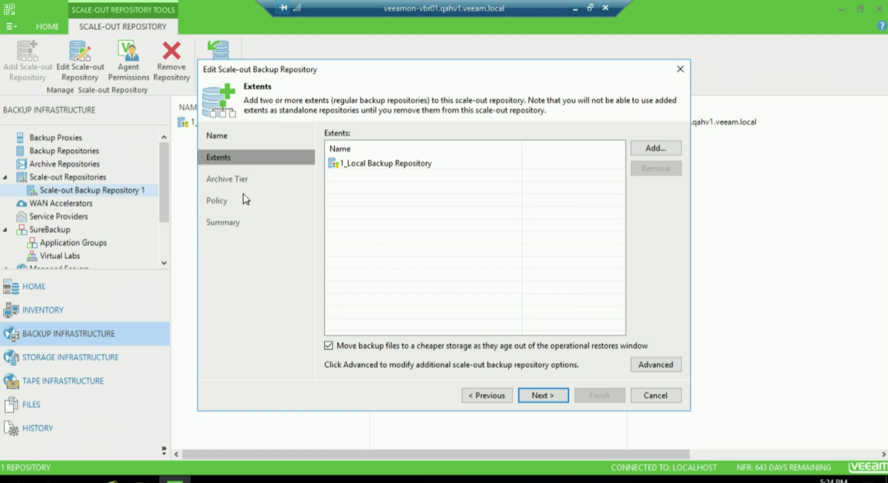Click the Backup Repositories tree icon
The image size is (888, 483).
[20, 151]
